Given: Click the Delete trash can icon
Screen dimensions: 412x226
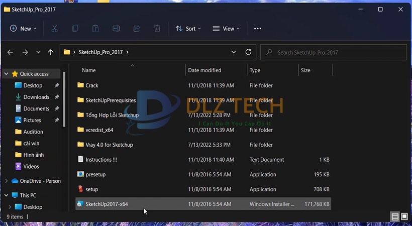Looking at the screenshot, I should (x=157, y=29).
